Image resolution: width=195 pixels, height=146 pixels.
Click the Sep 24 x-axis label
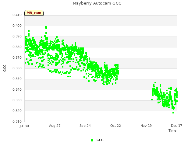pyautogui.click(x=85, y=126)
